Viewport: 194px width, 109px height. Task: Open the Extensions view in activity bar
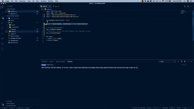point(2,28)
